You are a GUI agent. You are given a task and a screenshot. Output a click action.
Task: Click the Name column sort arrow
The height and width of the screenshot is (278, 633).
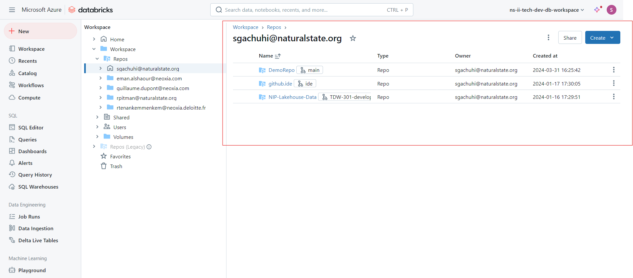[278, 56]
